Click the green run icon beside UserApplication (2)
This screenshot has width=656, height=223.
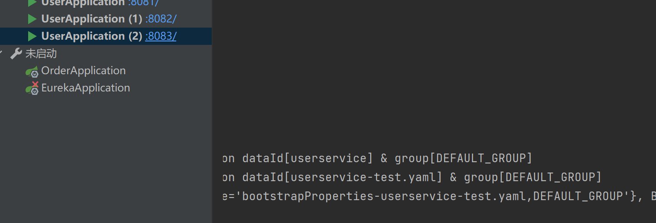click(32, 36)
